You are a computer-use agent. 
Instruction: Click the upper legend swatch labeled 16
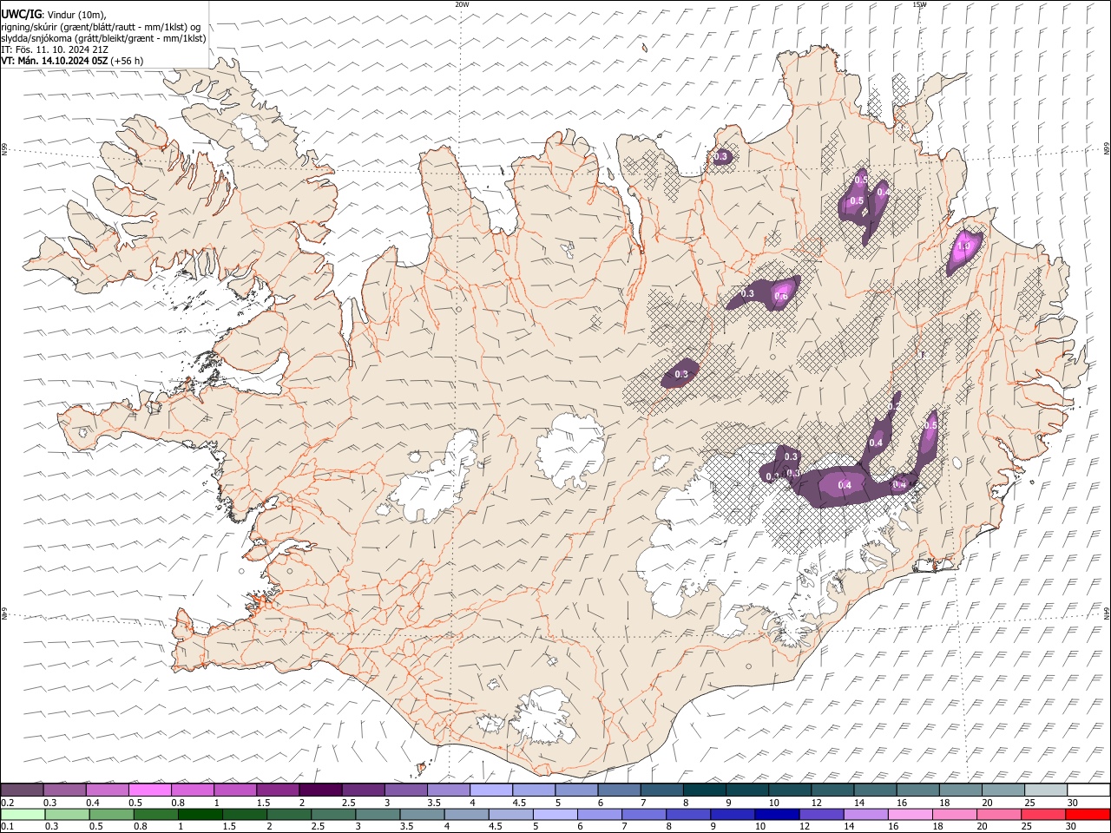coord(917,790)
